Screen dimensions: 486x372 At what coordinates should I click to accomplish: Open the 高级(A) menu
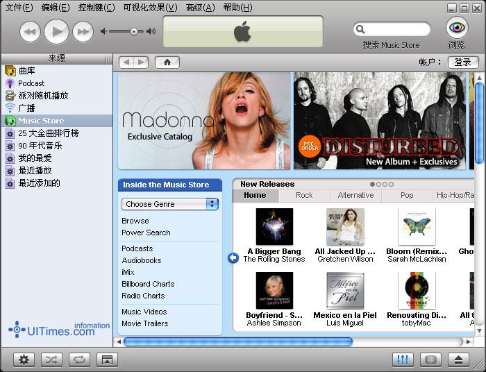pos(200,8)
